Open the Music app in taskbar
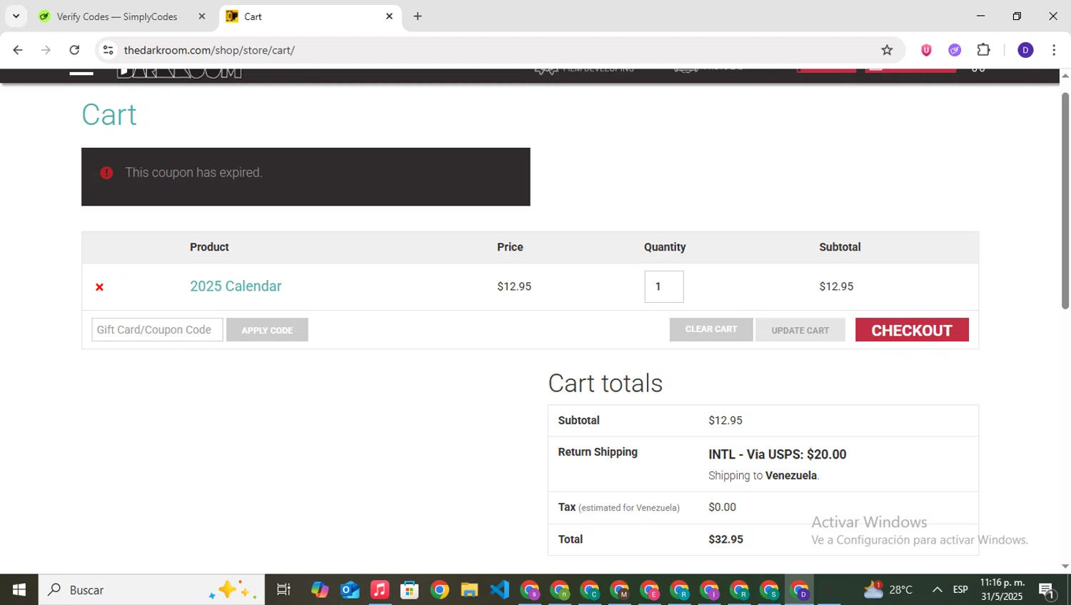The image size is (1071, 605). (x=380, y=590)
